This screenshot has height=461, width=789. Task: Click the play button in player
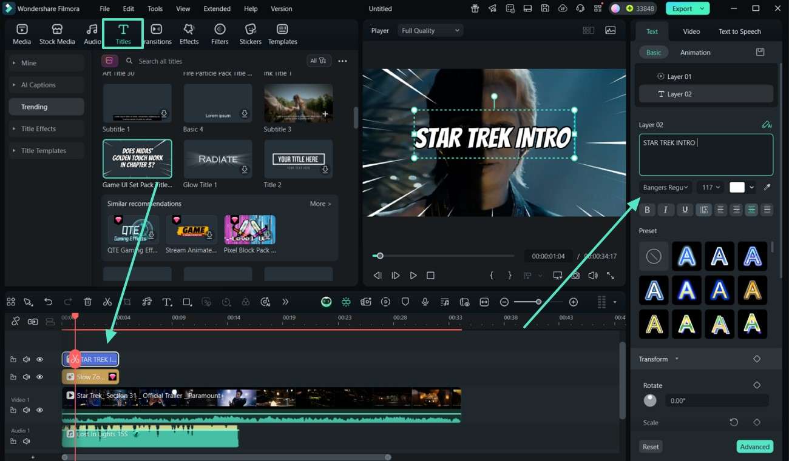pyautogui.click(x=413, y=275)
